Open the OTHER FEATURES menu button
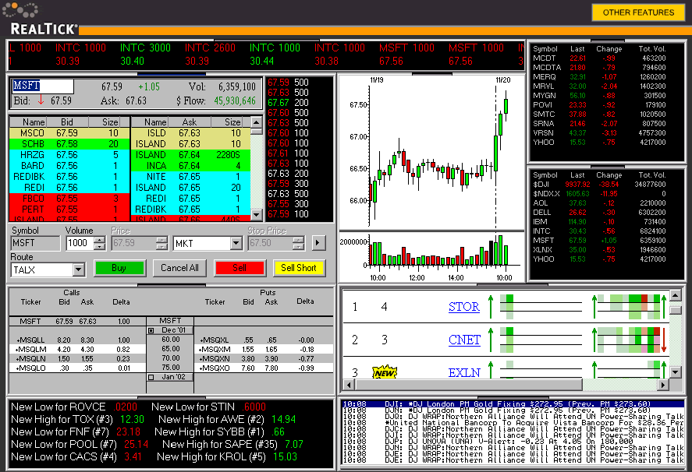Image resolution: width=692 pixels, height=472 pixels. click(x=638, y=12)
